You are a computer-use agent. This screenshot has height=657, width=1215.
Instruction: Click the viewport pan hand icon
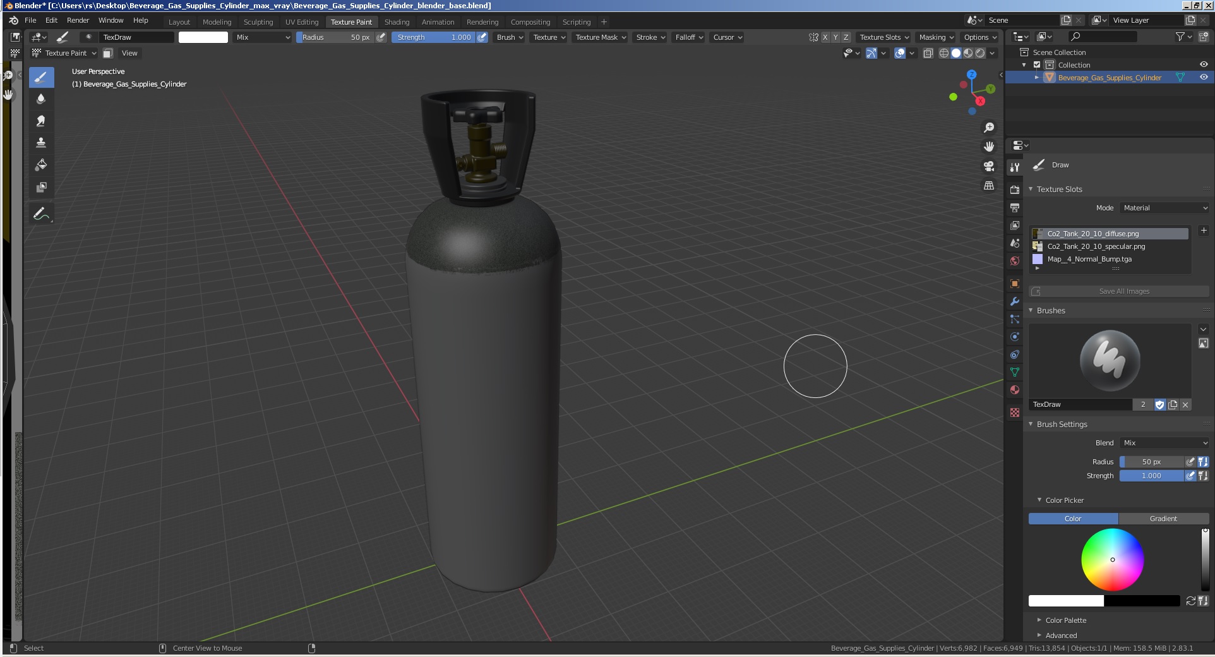(989, 147)
